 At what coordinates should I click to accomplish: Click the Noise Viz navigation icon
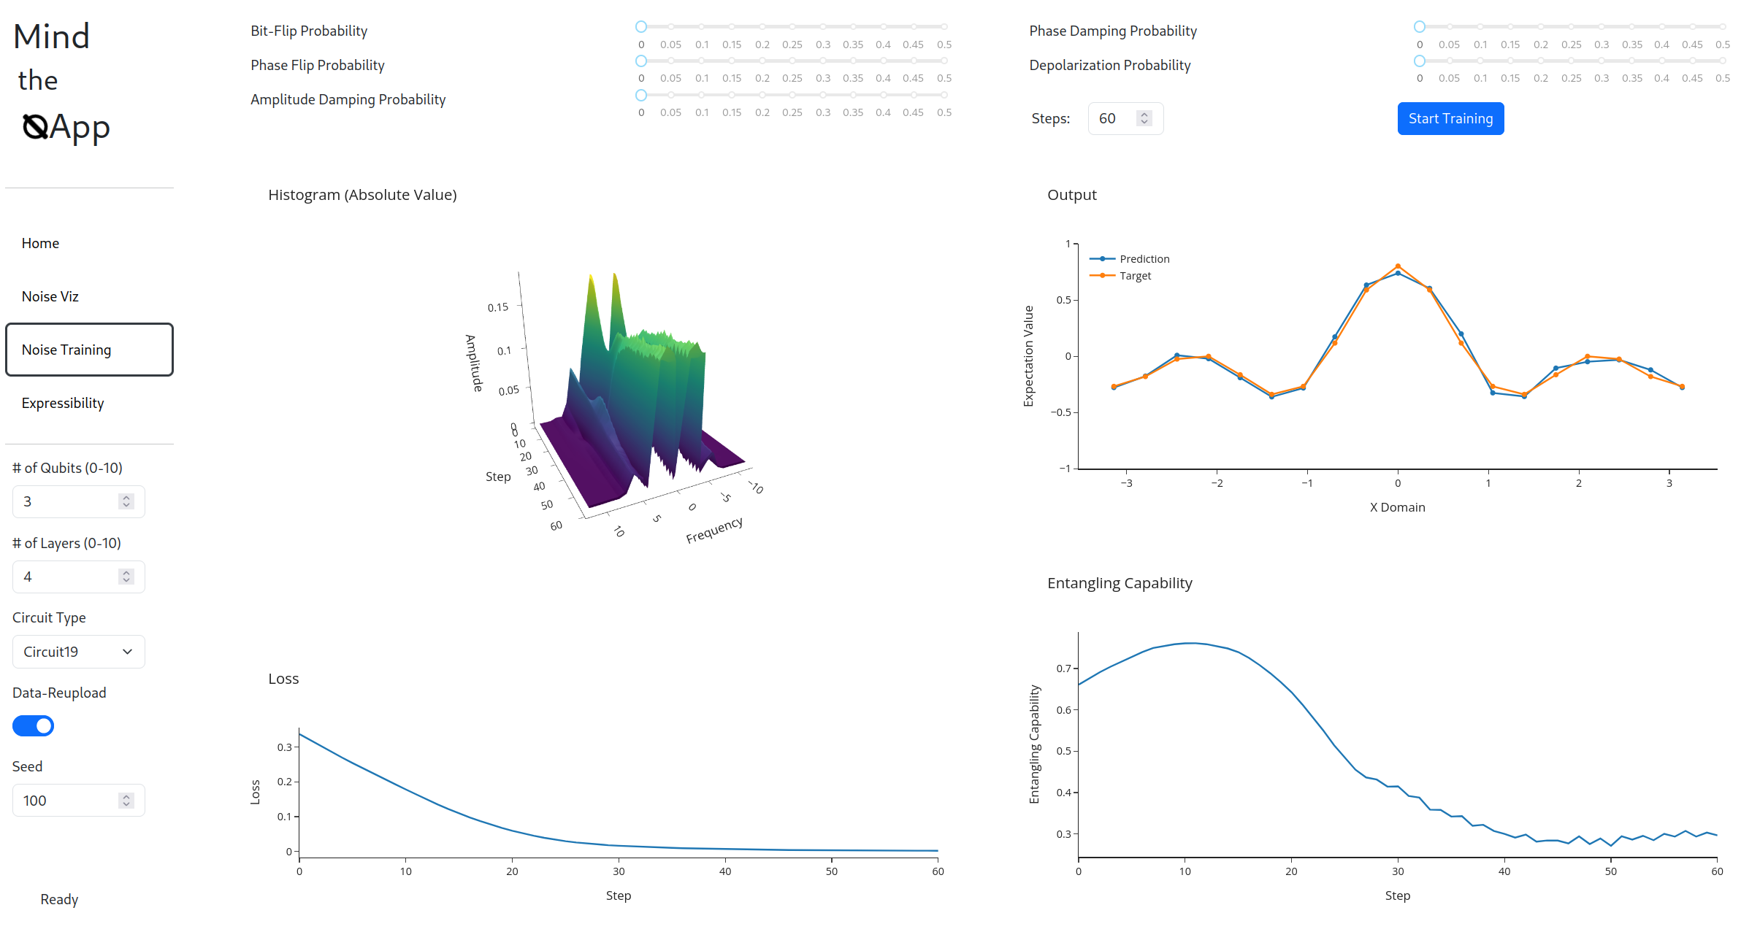pyautogui.click(x=51, y=295)
